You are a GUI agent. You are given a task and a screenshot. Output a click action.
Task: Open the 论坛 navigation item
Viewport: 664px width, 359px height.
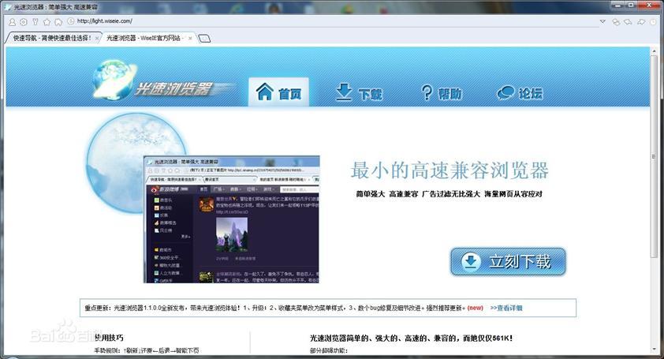520,92
